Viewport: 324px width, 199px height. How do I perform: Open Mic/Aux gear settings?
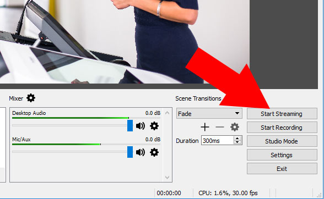[154, 152]
